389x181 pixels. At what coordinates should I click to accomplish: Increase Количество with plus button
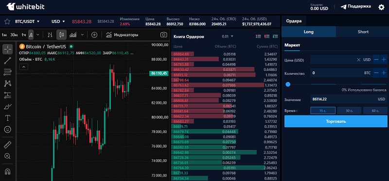tap(384, 73)
